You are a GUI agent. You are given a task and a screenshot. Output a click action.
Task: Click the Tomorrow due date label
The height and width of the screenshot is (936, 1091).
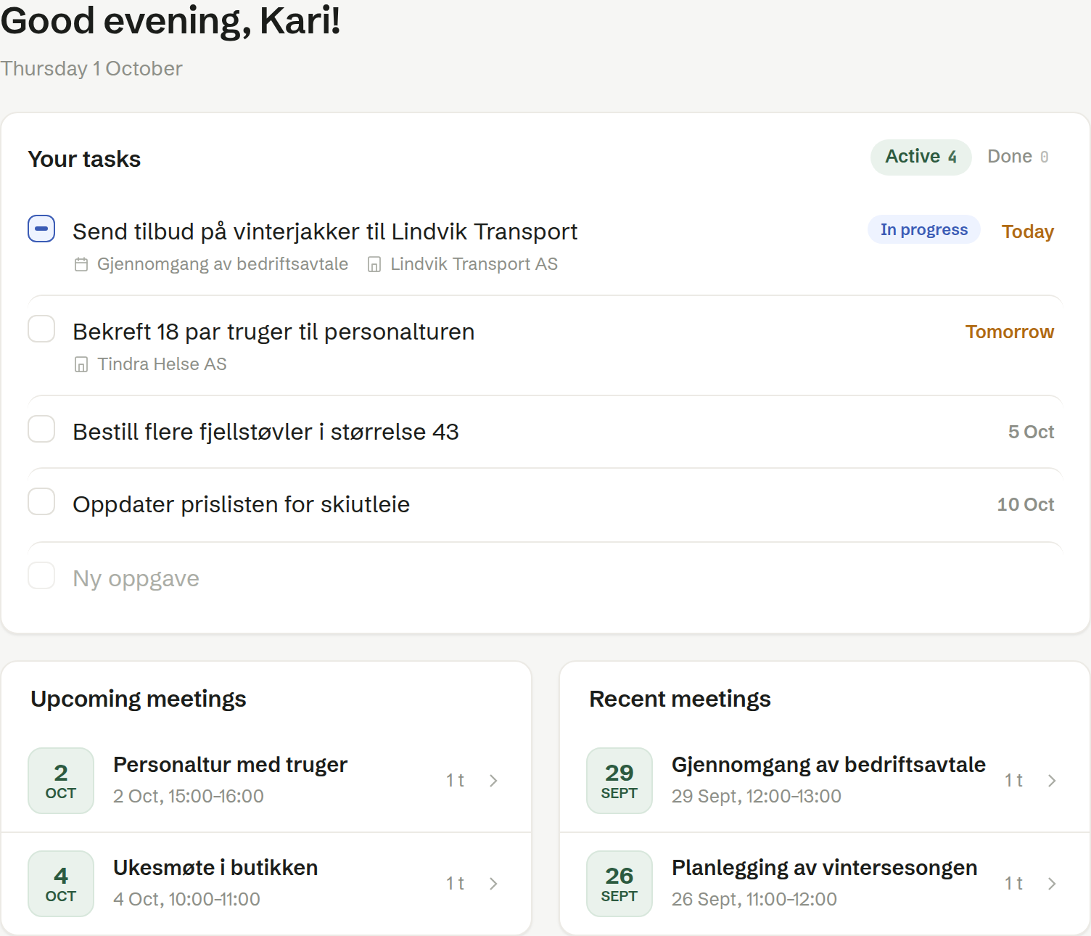1010,332
